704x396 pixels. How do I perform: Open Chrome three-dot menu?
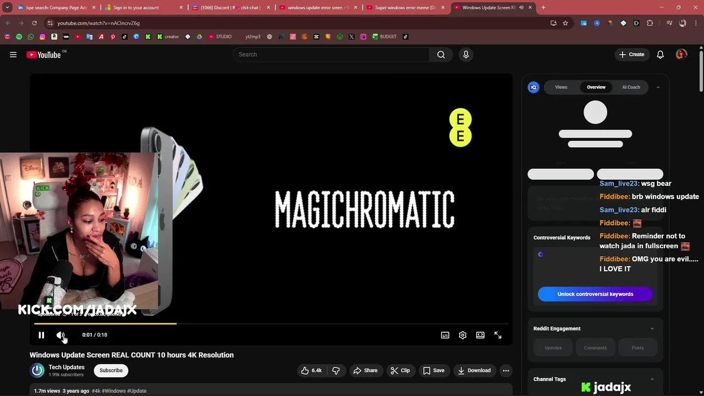coord(696,23)
